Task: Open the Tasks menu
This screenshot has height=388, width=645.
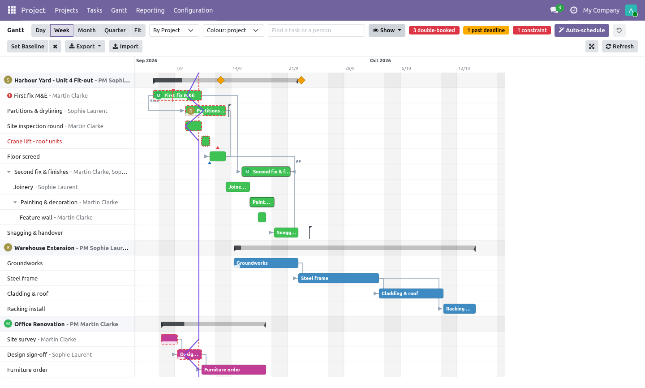Action: click(95, 10)
